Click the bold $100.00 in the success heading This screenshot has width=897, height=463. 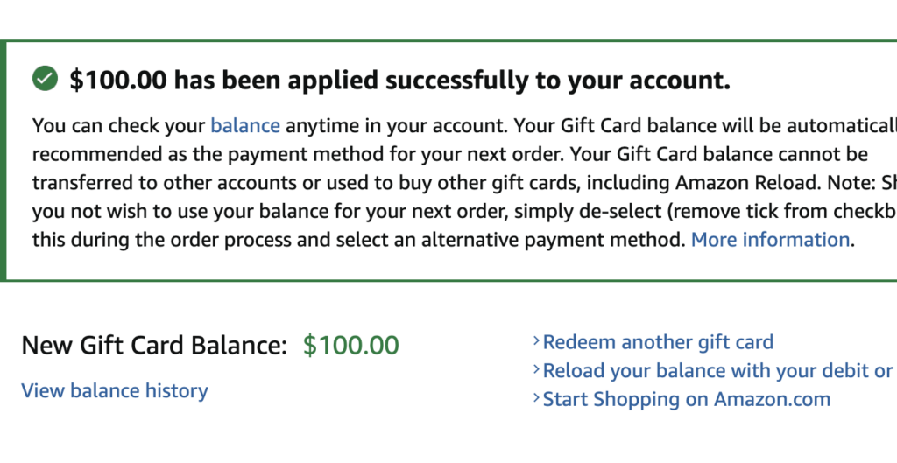(x=118, y=81)
